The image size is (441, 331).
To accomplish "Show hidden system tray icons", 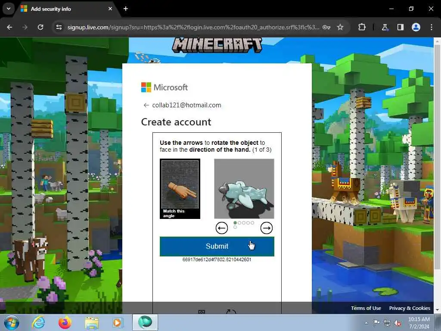I will point(366,323).
